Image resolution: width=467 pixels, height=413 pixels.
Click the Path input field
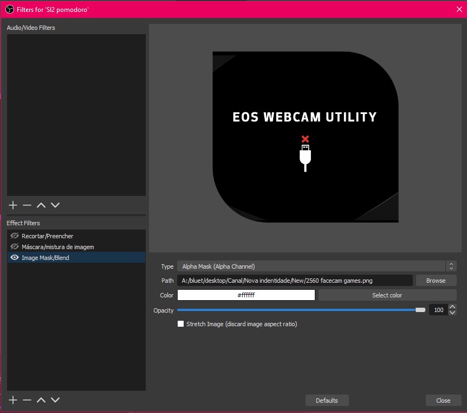tap(295, 281)
